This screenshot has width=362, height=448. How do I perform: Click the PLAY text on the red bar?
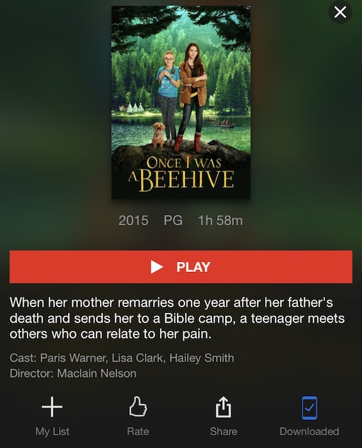tap(193, 267)
